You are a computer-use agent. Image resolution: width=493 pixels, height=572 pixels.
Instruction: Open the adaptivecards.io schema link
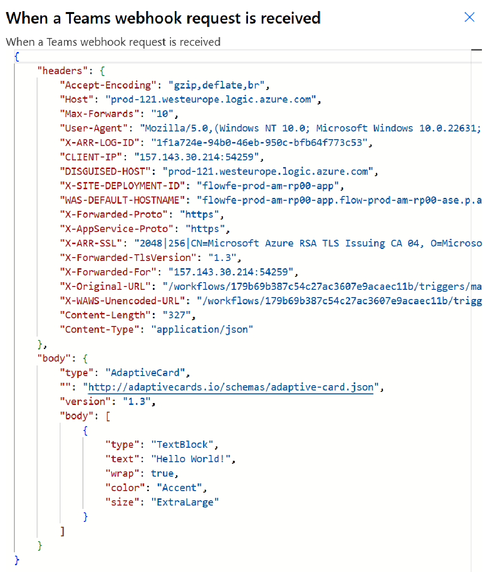[x=231, y=387]
